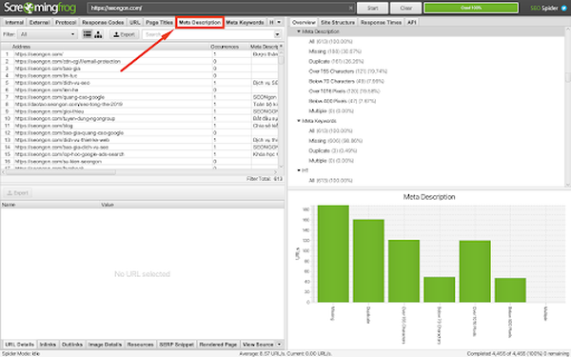This screenshot has height=357, width=571.
Task: Collapse the Meta Description tree section
Action: [x=299, y=31]
